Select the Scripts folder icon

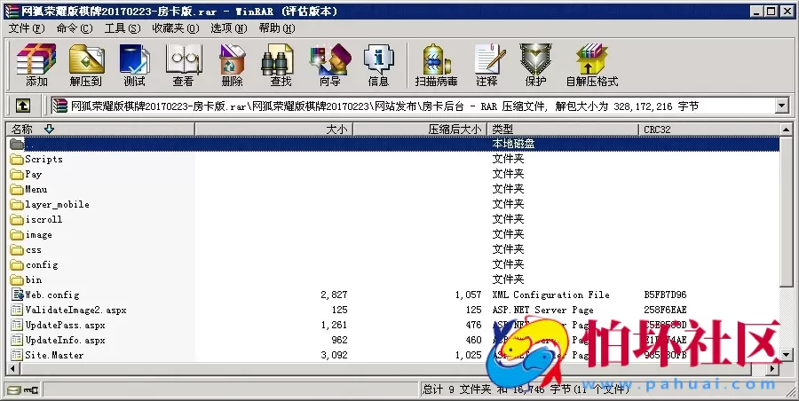(17, 160)
